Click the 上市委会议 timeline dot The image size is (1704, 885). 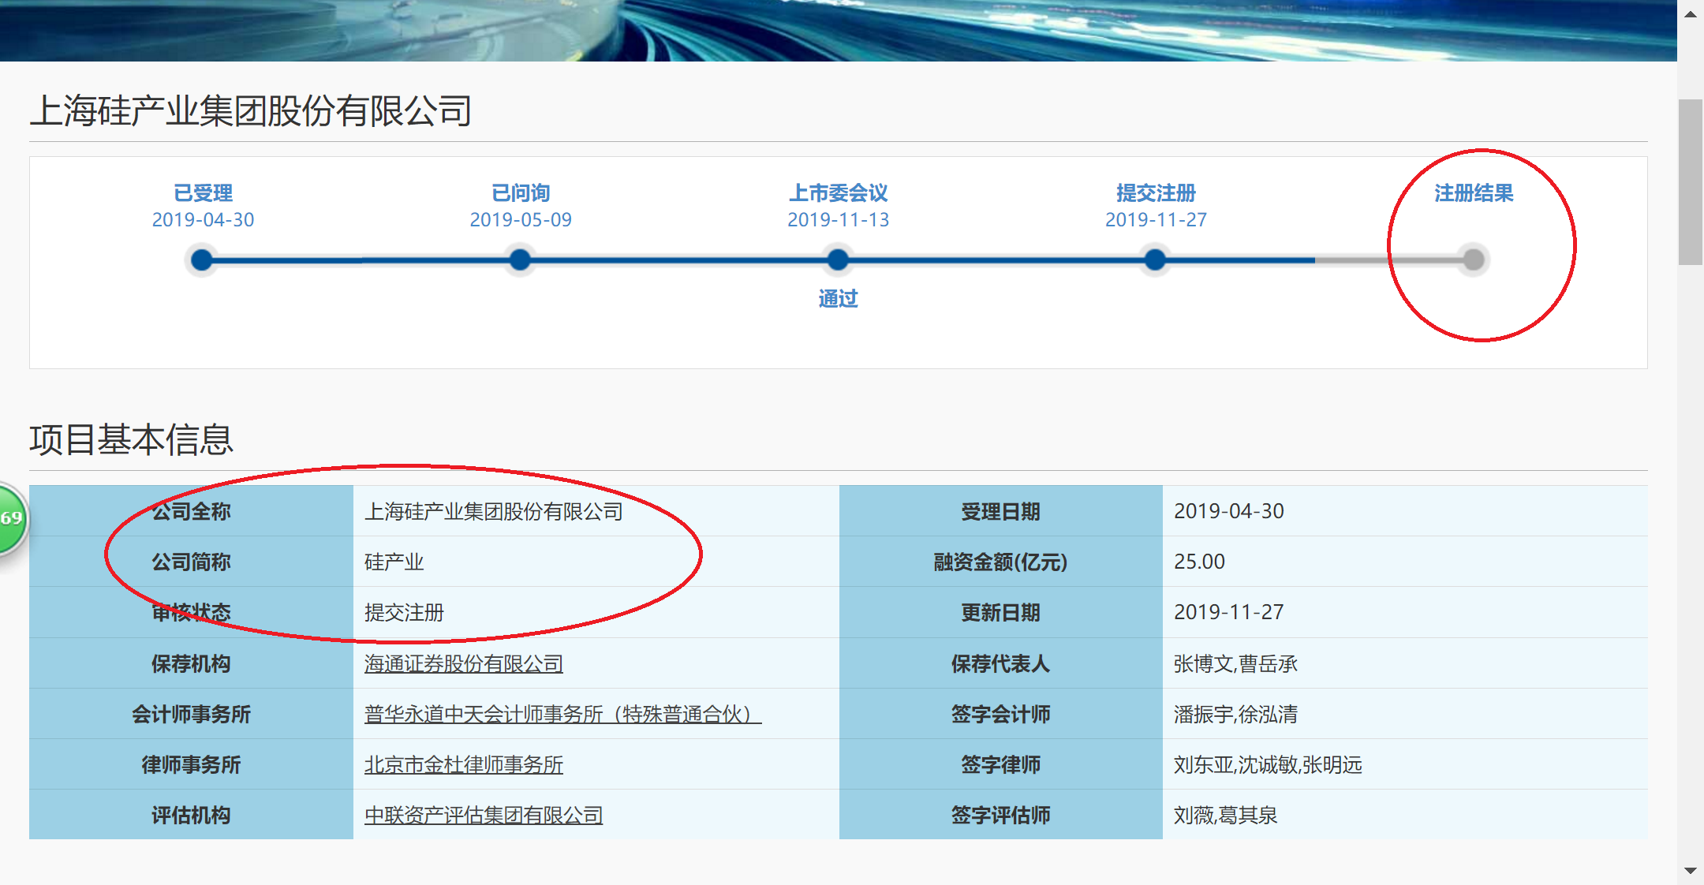point(838,260)
